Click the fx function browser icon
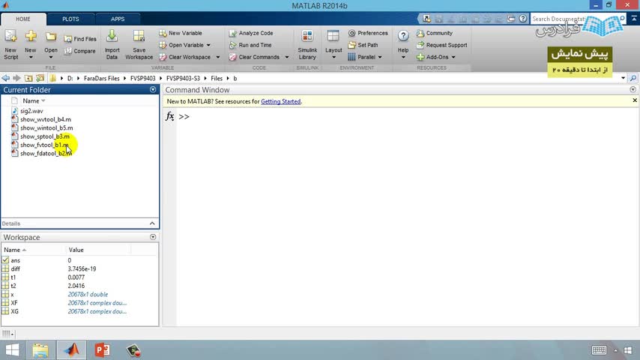The height and width of the screenshot is (360, 640). (x=170, y=116)
